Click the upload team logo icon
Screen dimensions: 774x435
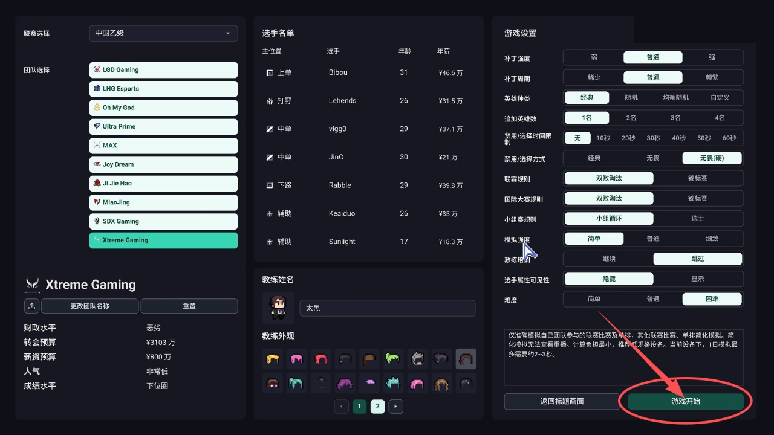31,306
